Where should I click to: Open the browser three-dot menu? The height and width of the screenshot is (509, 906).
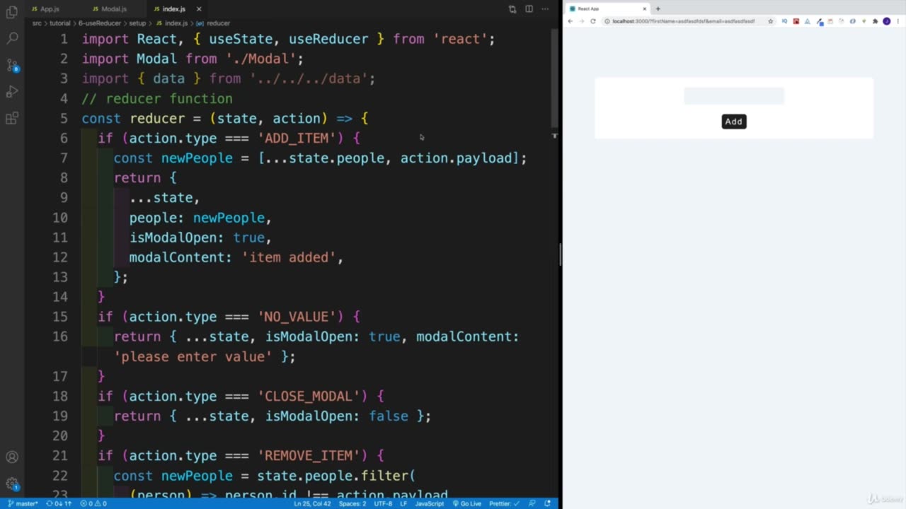tap(898, 21)
